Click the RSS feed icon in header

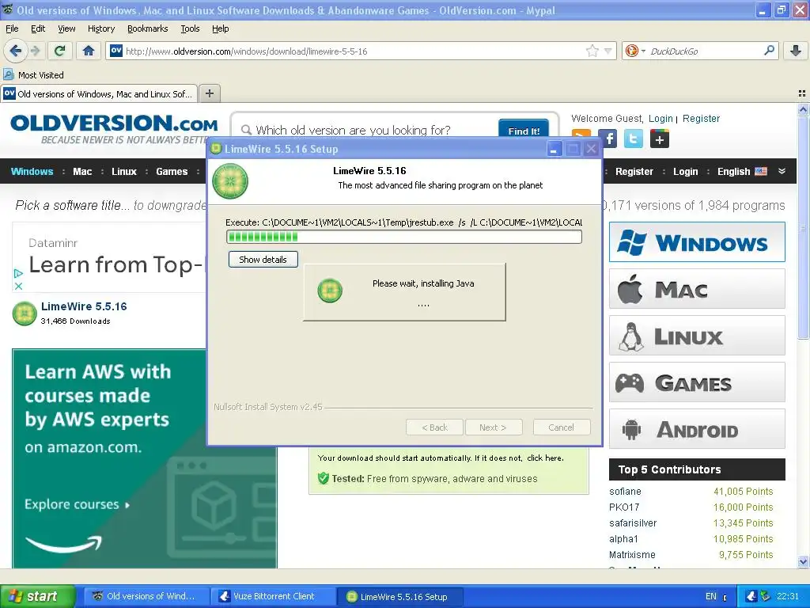pyautogui.click(x=581, y=135)
